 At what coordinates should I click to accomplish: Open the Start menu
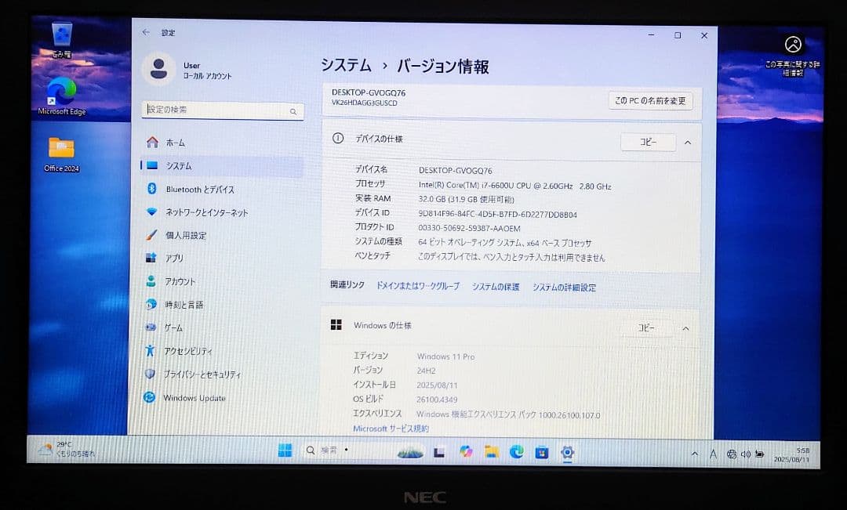click(285, 451)
